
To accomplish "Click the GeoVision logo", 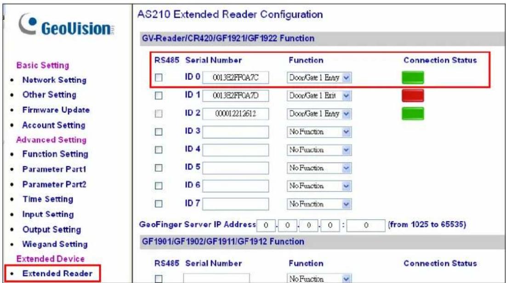I will point(67,25).
